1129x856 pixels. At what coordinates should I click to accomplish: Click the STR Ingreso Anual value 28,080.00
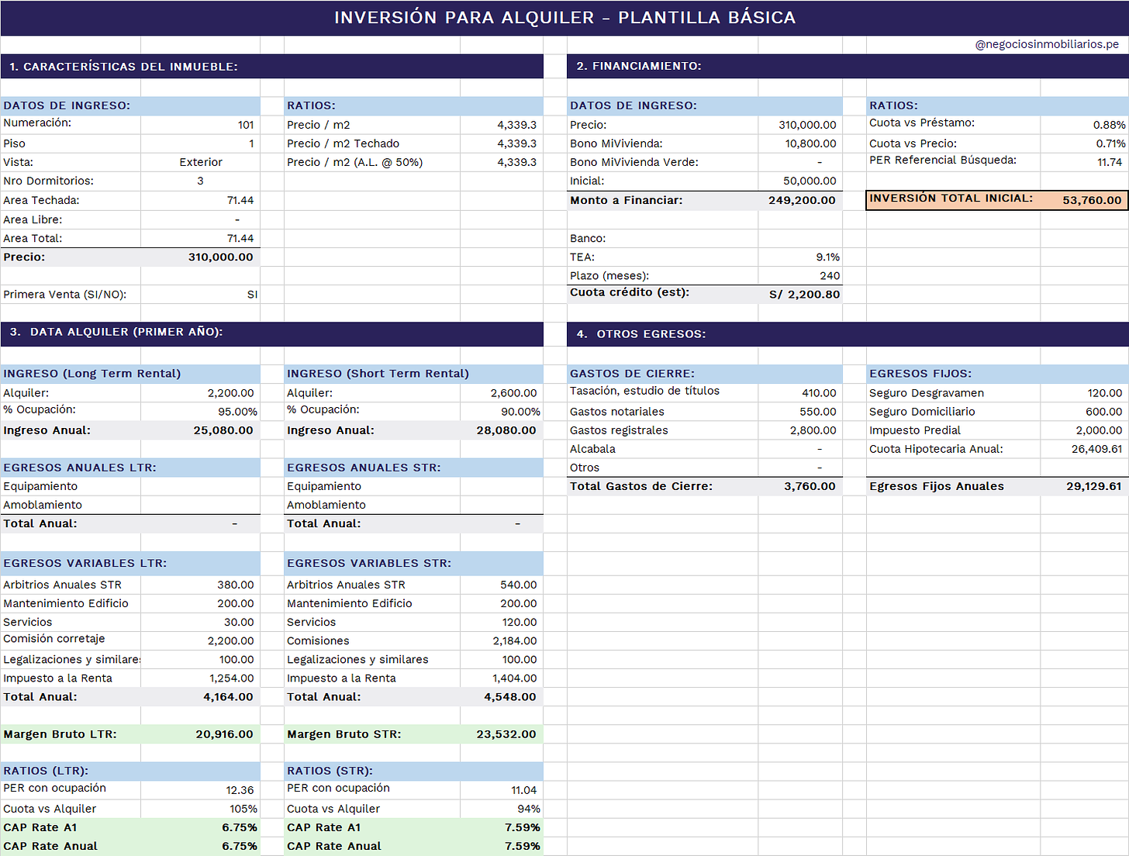click(x=502, y=430)
